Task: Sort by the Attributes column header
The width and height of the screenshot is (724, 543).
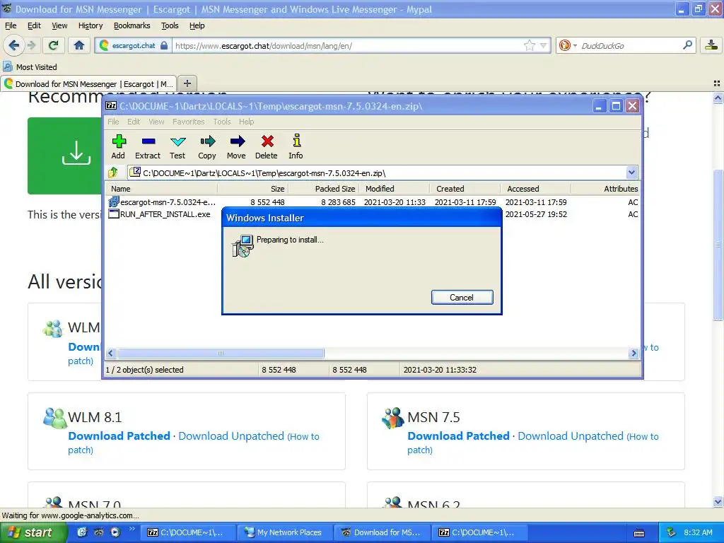Action: click(x=606, y=188)
